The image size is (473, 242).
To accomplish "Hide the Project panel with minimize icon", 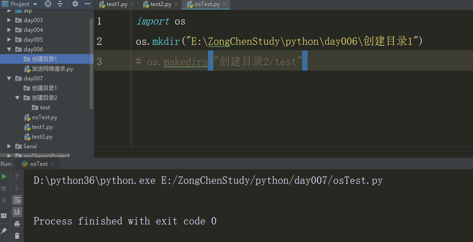I will tap(87, 4).
